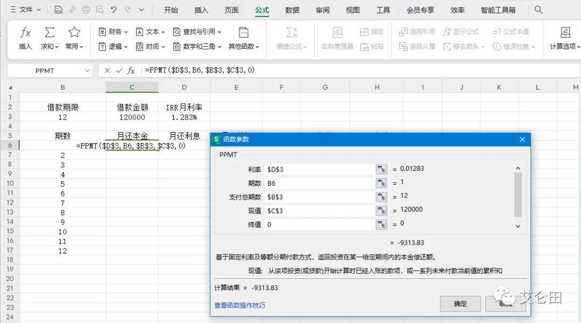Open the 常用 star functions icon

(x=74, y=33)
